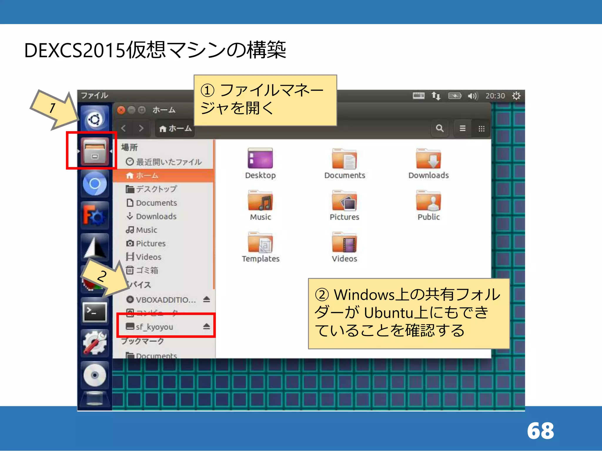Click the optical disc launcher icon

click(95, 375)
